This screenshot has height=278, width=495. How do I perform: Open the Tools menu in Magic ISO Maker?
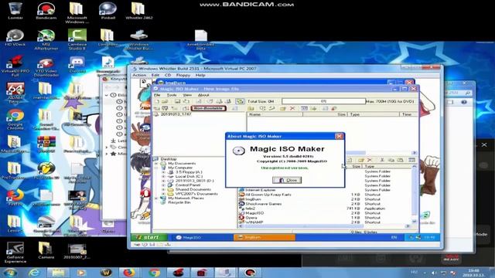click(x=172, y=95)
